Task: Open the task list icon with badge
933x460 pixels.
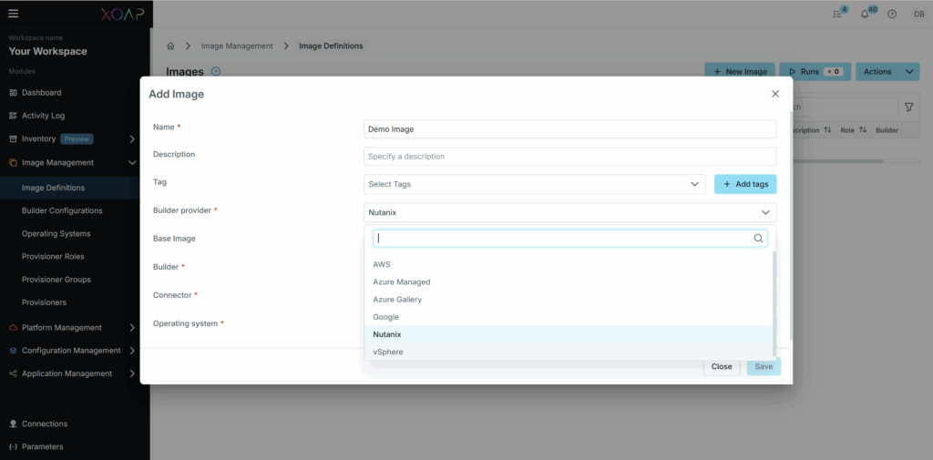Action: click(837, 14)
